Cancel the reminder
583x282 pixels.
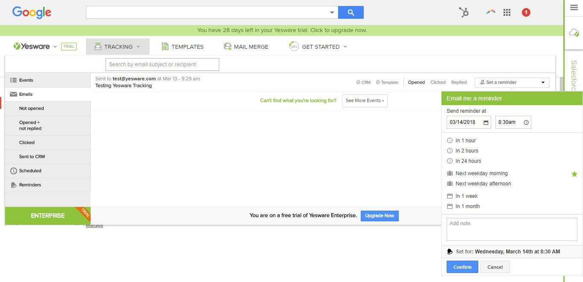495,267
